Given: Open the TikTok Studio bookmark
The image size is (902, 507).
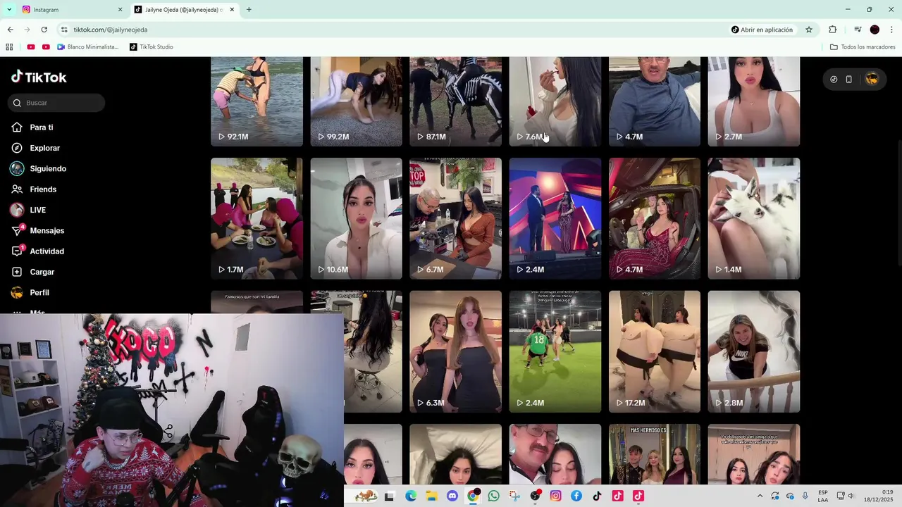Looking at the screenshot, I should tap(151, 47).
